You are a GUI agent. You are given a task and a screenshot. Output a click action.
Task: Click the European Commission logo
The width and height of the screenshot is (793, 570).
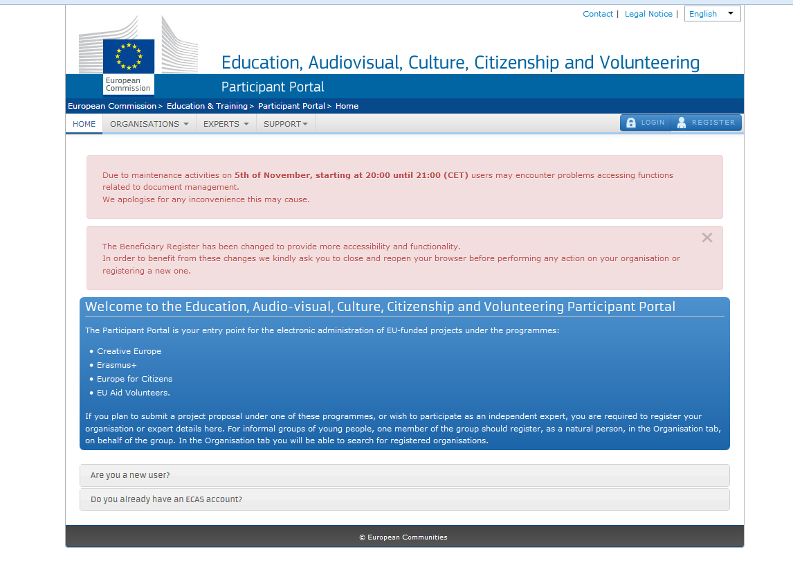(x=138, y=55)
